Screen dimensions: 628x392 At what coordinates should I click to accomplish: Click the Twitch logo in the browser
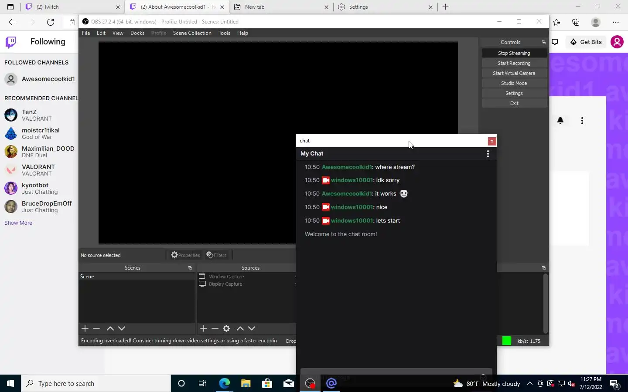point(11,42)
